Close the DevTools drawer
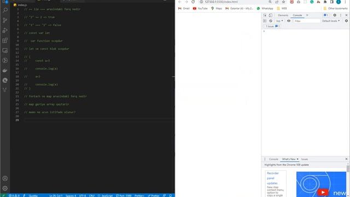The image size is (350, 197). click(x=346, y=159)
